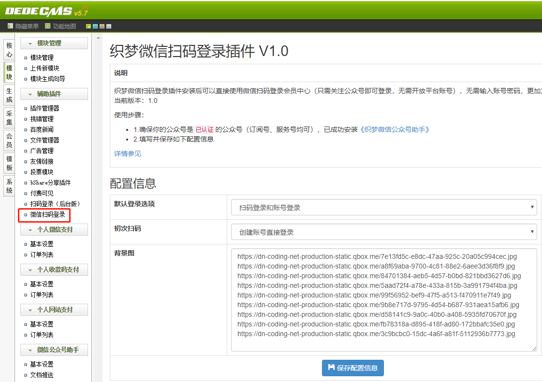The width and height of the screenshot is (542, 382).
Task: Open 微信扫码登录 menu item
Action: [x=48, y=215]
